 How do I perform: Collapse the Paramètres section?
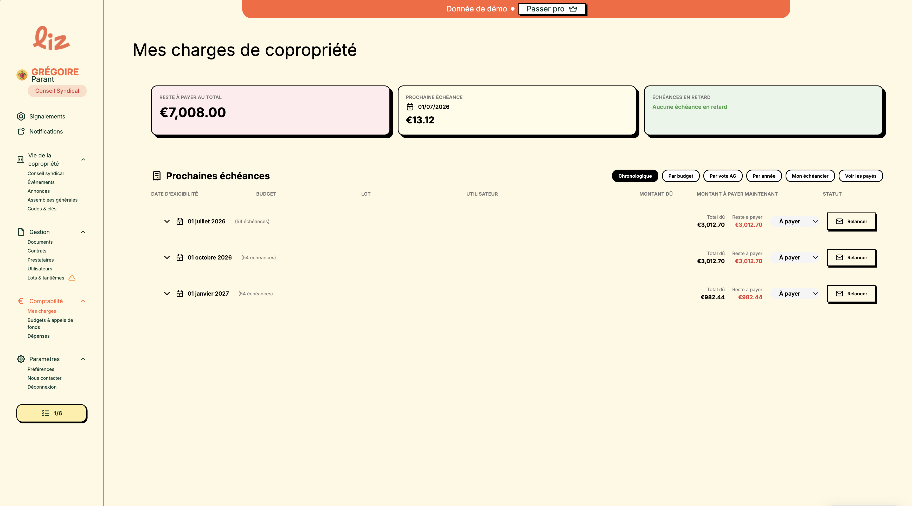tap(83, 359)
